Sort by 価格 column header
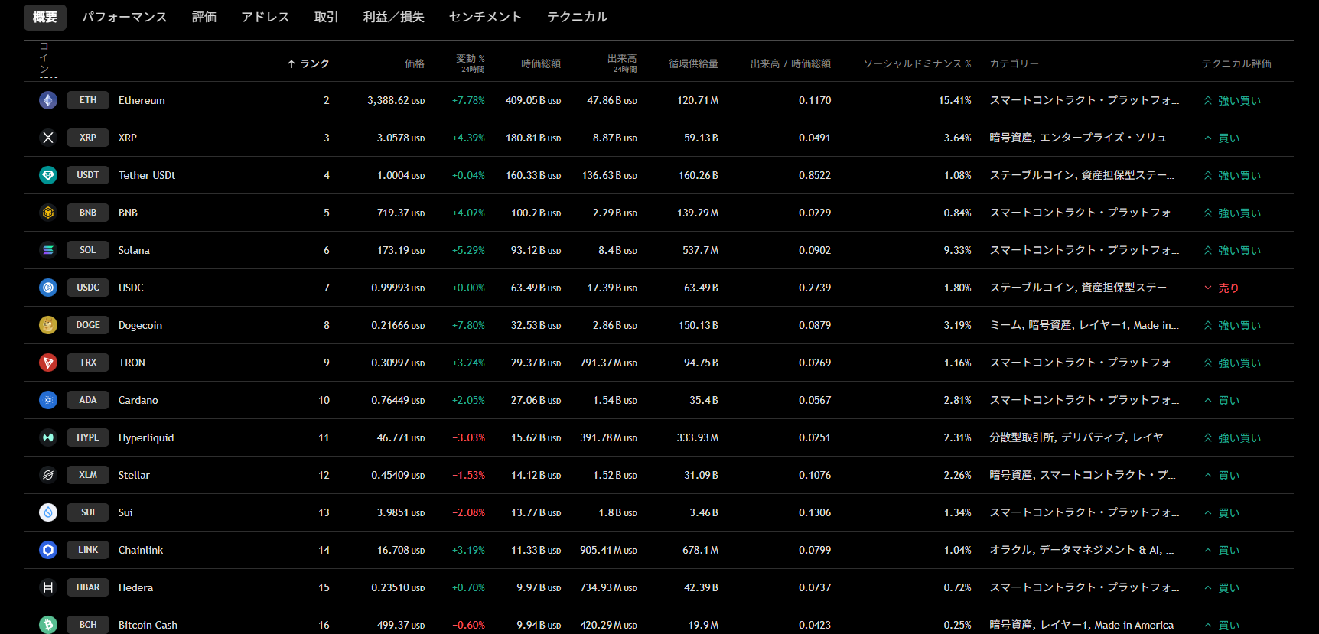Viewport: 1319px width, 634px height. 415,63
